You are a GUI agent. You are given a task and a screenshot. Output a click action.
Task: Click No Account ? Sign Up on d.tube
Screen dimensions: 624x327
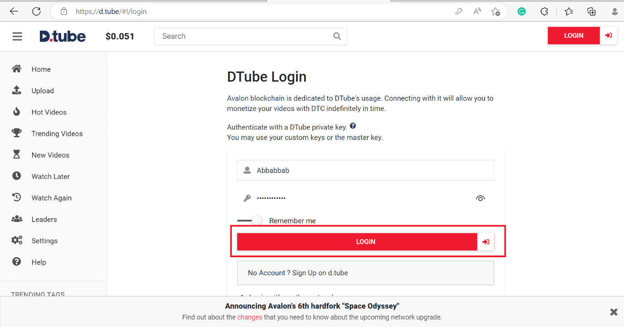(365, 273)
